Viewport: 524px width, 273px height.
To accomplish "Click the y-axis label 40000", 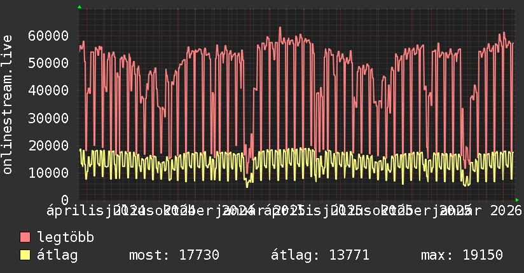I will click(x=48, y=90).
